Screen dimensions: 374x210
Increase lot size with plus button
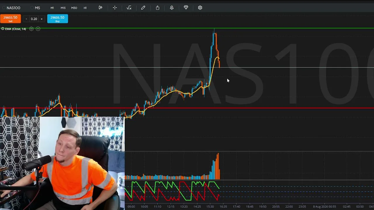(41, 19)
